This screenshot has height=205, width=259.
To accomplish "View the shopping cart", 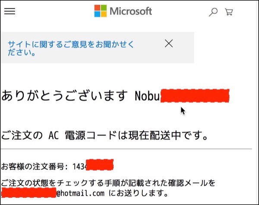I will [x=229, y=12].
